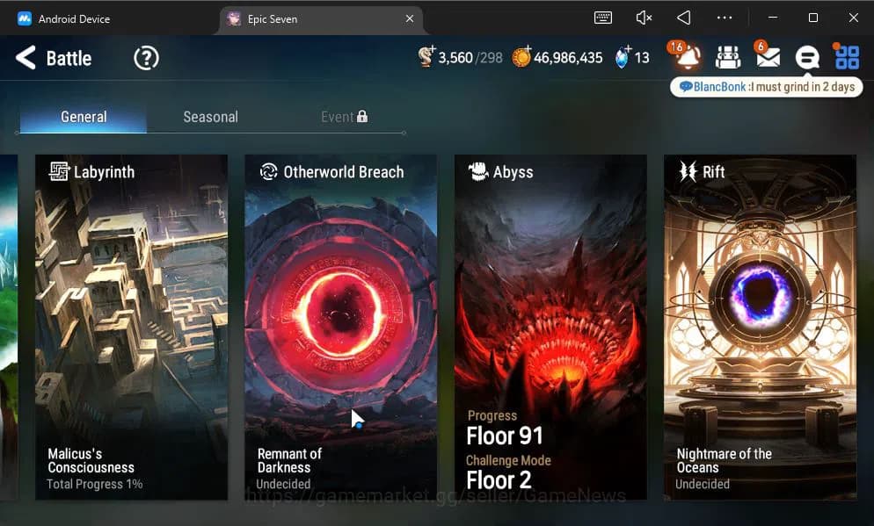The image size is (874, 526).
Task: Open the help question mark icon
Action: (146, 58)
